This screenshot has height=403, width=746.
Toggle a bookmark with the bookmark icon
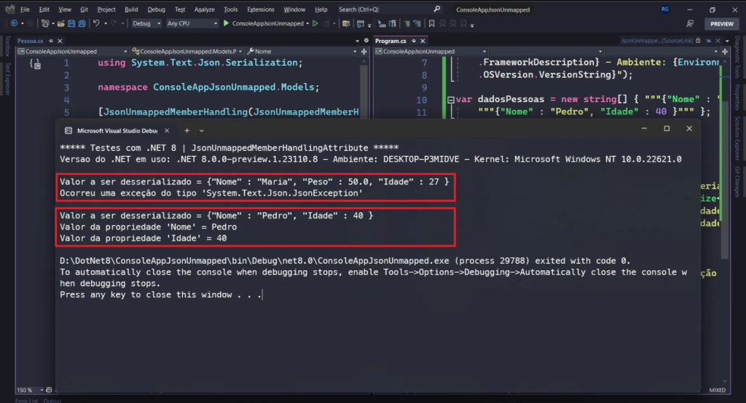tap(431, 23)
